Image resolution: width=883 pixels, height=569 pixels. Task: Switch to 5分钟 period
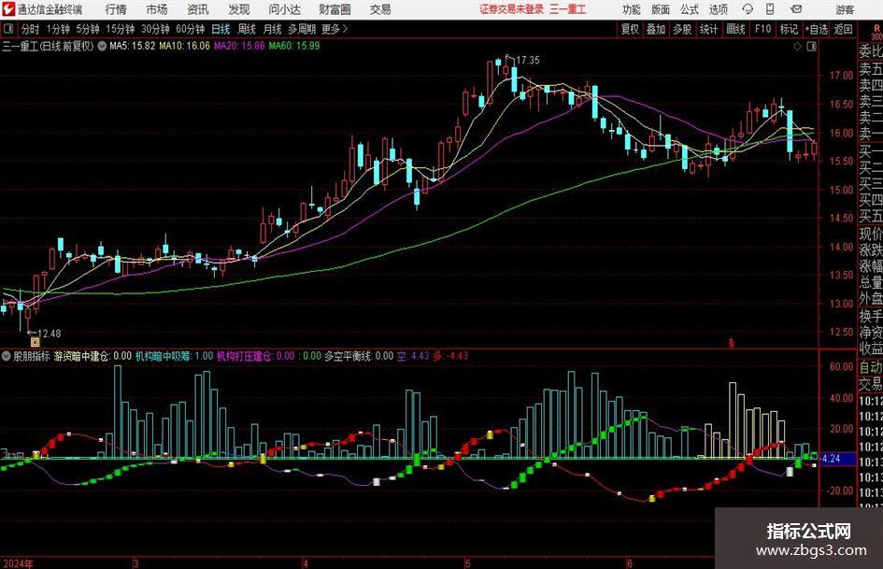coord(88,29)
